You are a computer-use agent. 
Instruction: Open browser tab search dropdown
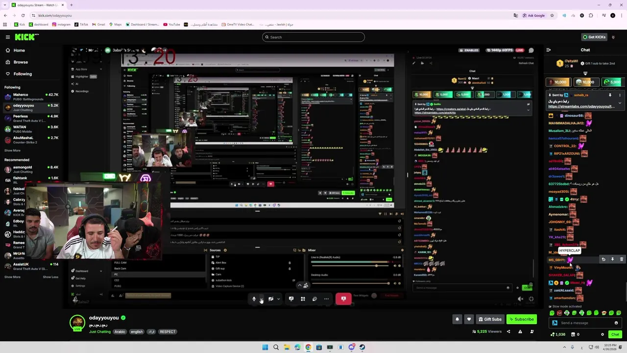[x=5, y=5]
